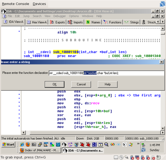
Task: Click the VMware hard disk status icon
Action: (x=116, y=157)
